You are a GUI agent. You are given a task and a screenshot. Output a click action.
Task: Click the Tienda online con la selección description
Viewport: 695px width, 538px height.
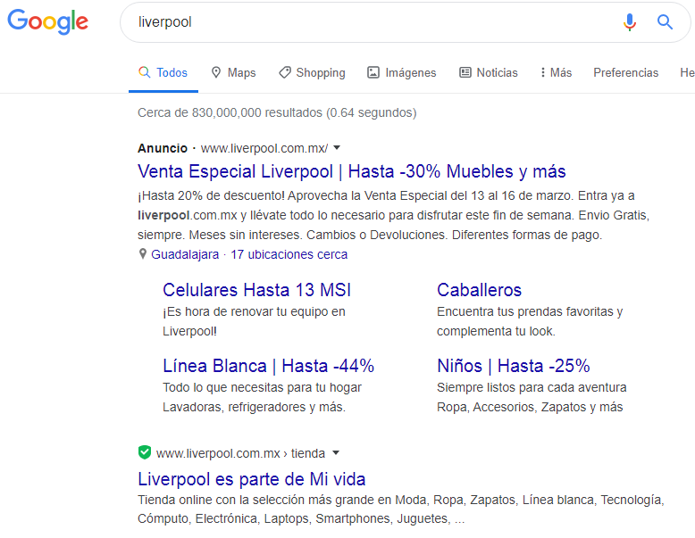pos(401,509)
